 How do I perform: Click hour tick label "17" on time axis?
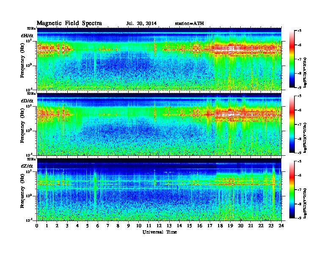click(210, 226)
